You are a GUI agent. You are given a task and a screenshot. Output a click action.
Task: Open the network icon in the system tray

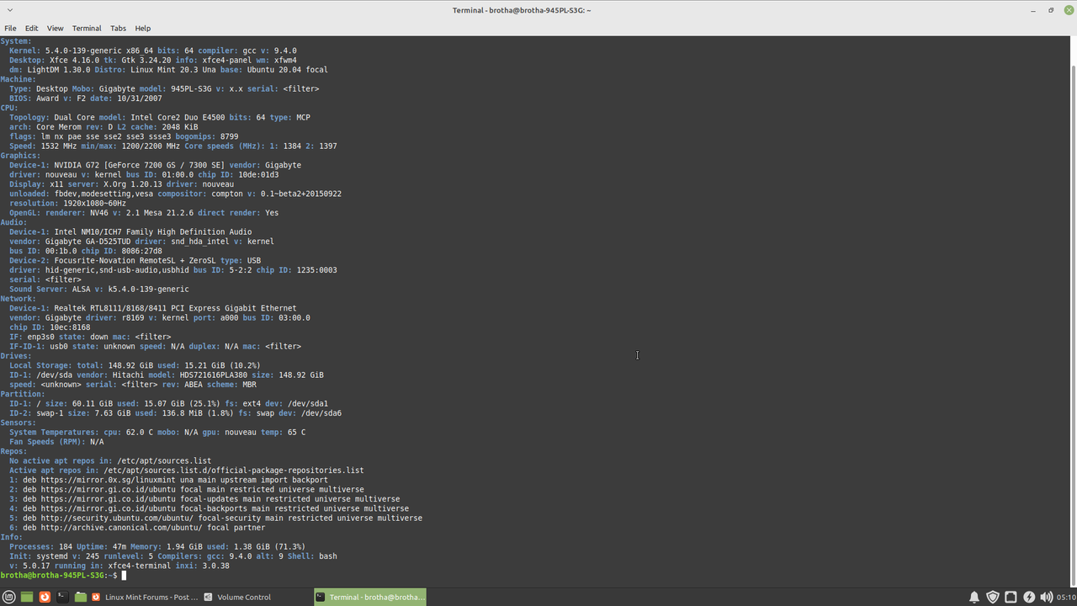pos(1010,597)
